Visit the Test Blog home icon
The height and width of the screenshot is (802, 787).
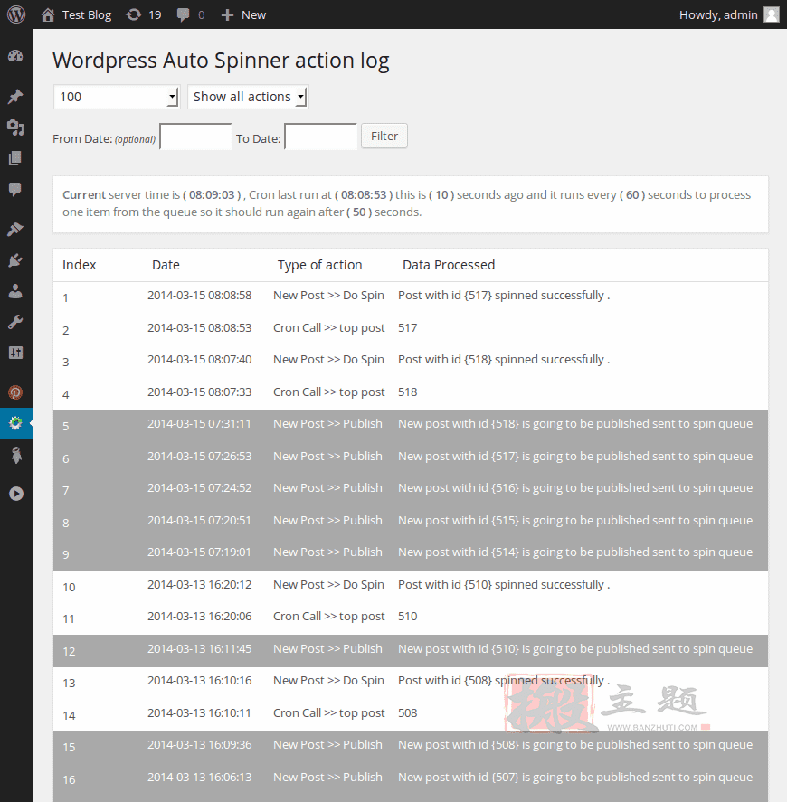[48, 14]
